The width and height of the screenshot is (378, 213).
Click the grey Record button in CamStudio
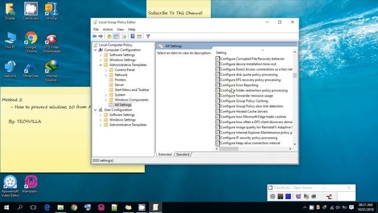click(x=273, y=196)
